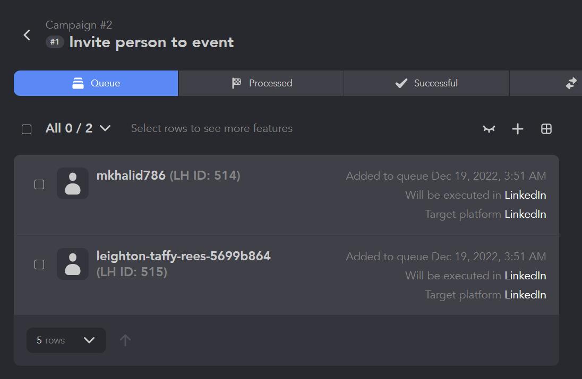Click the Campaign #2 breadcrumb label

pos(79,25)
